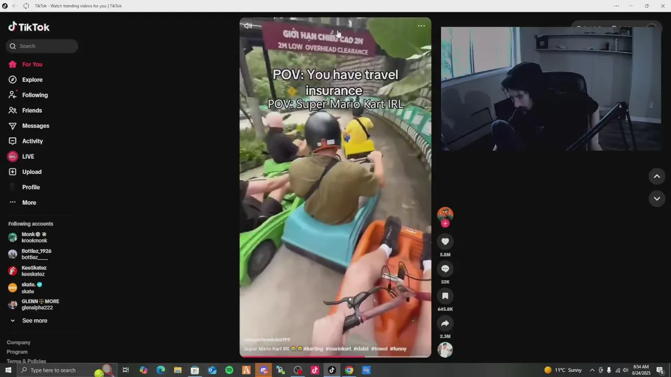
Task: Open the #travel hashtag
Action: (x=380, y=349)
